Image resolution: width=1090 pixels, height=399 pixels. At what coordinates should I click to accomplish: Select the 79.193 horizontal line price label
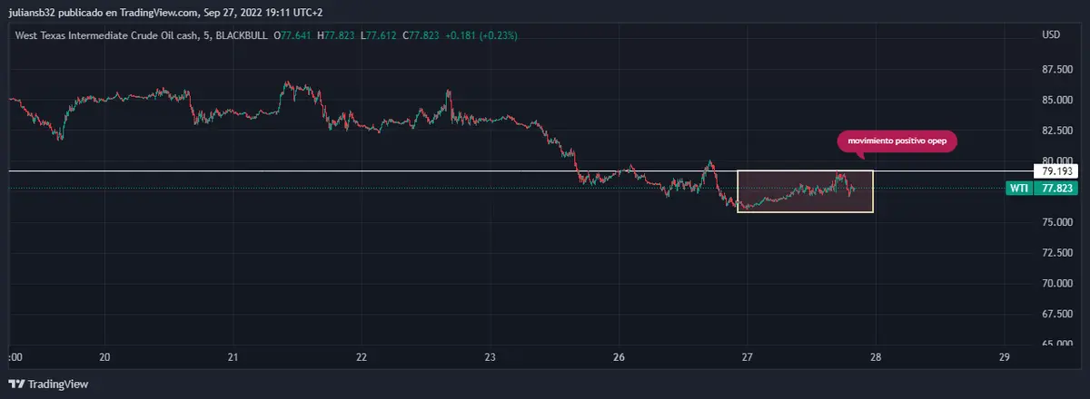tap(1056, 170)
